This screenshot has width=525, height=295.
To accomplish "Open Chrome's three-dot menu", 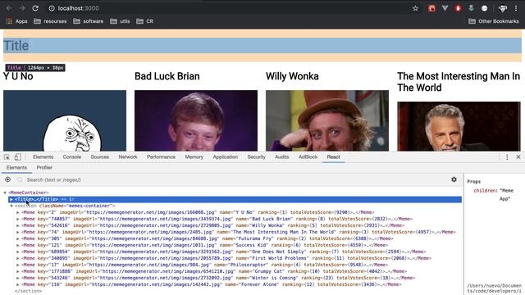I will [516, 8].
